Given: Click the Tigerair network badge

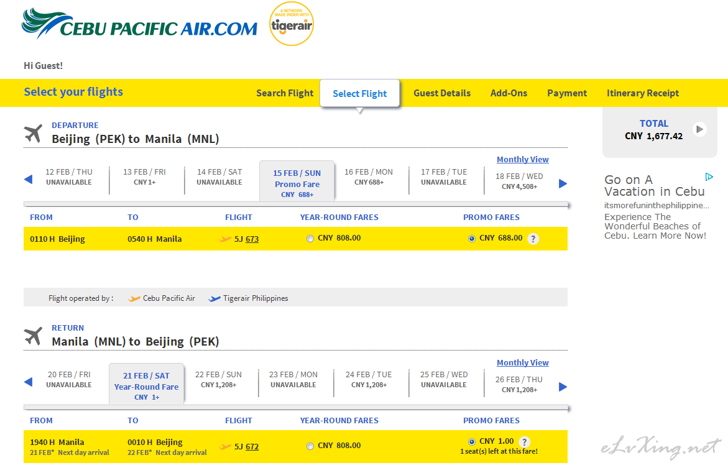Looking at the screenshot, I should point(292,24).
